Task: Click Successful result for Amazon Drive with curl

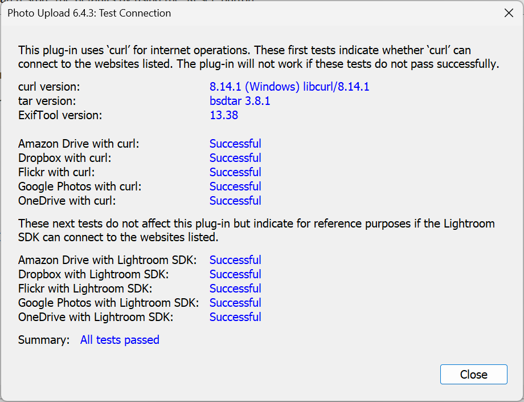Action: [235, 144]
